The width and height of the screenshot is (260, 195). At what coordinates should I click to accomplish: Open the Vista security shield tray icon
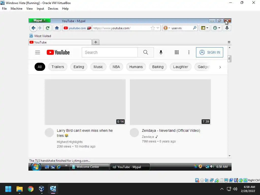200,166
